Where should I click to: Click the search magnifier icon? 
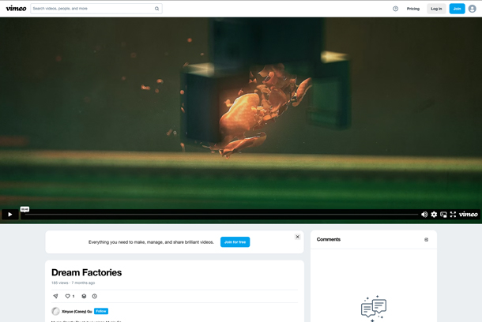pyautogui.click(x=156, y=9)
